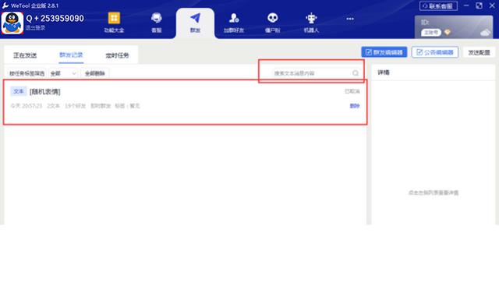
Task: Open the more options ellipsis icon
Action: click(x=350, y=19)
